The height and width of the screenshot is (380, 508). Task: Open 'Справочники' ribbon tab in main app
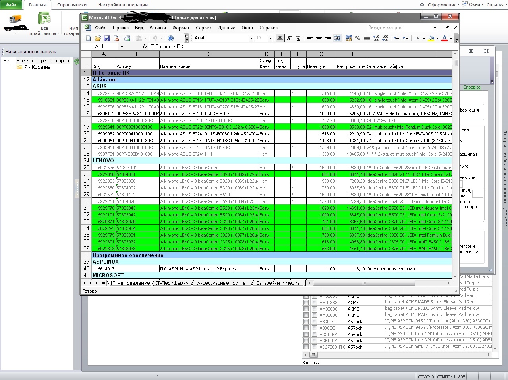(x=72, y=5)
